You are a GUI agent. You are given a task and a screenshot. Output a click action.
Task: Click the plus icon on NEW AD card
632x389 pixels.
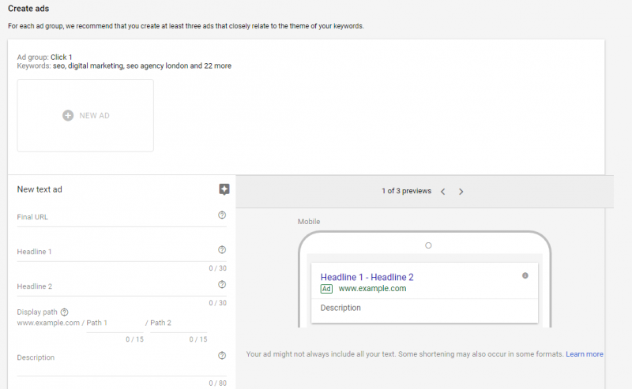pyautogui.click(x=68, y=115)
